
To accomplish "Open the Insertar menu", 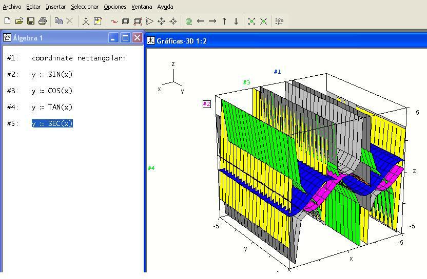I will (x=55, y=7).
